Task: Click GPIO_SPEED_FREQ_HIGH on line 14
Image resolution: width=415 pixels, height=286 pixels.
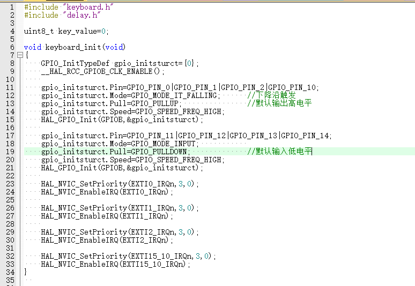Action: [178, 111]
